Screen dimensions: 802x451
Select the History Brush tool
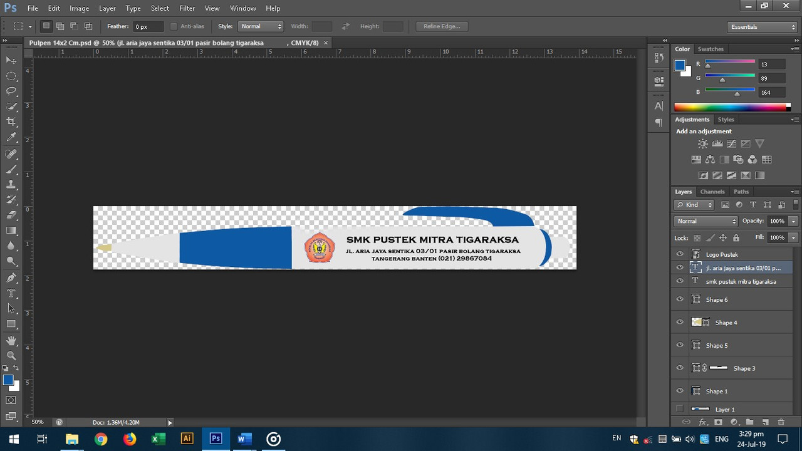[x=11, y=200]
